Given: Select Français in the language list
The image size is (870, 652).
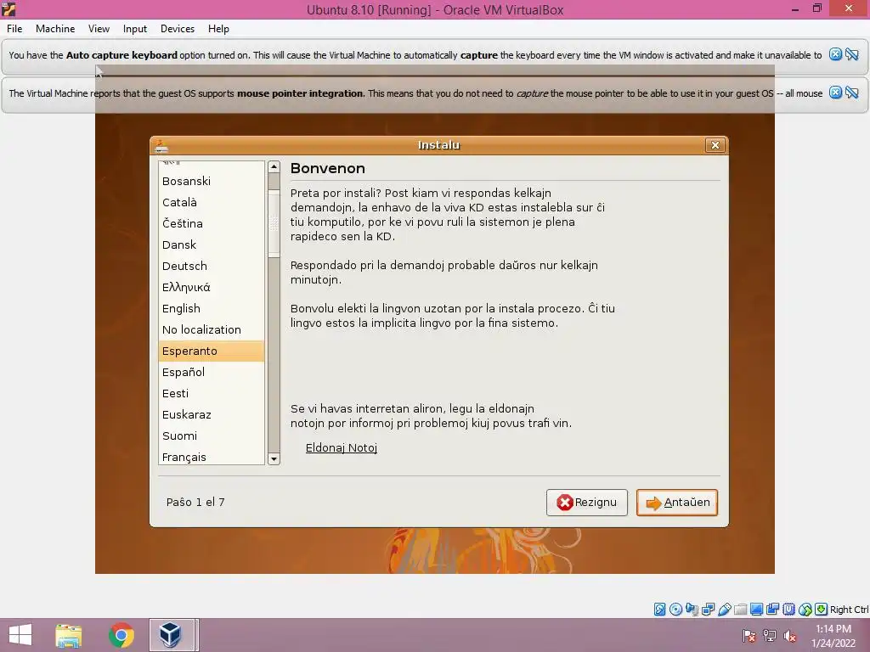Looking at the screenshot, I should [212, 456].
